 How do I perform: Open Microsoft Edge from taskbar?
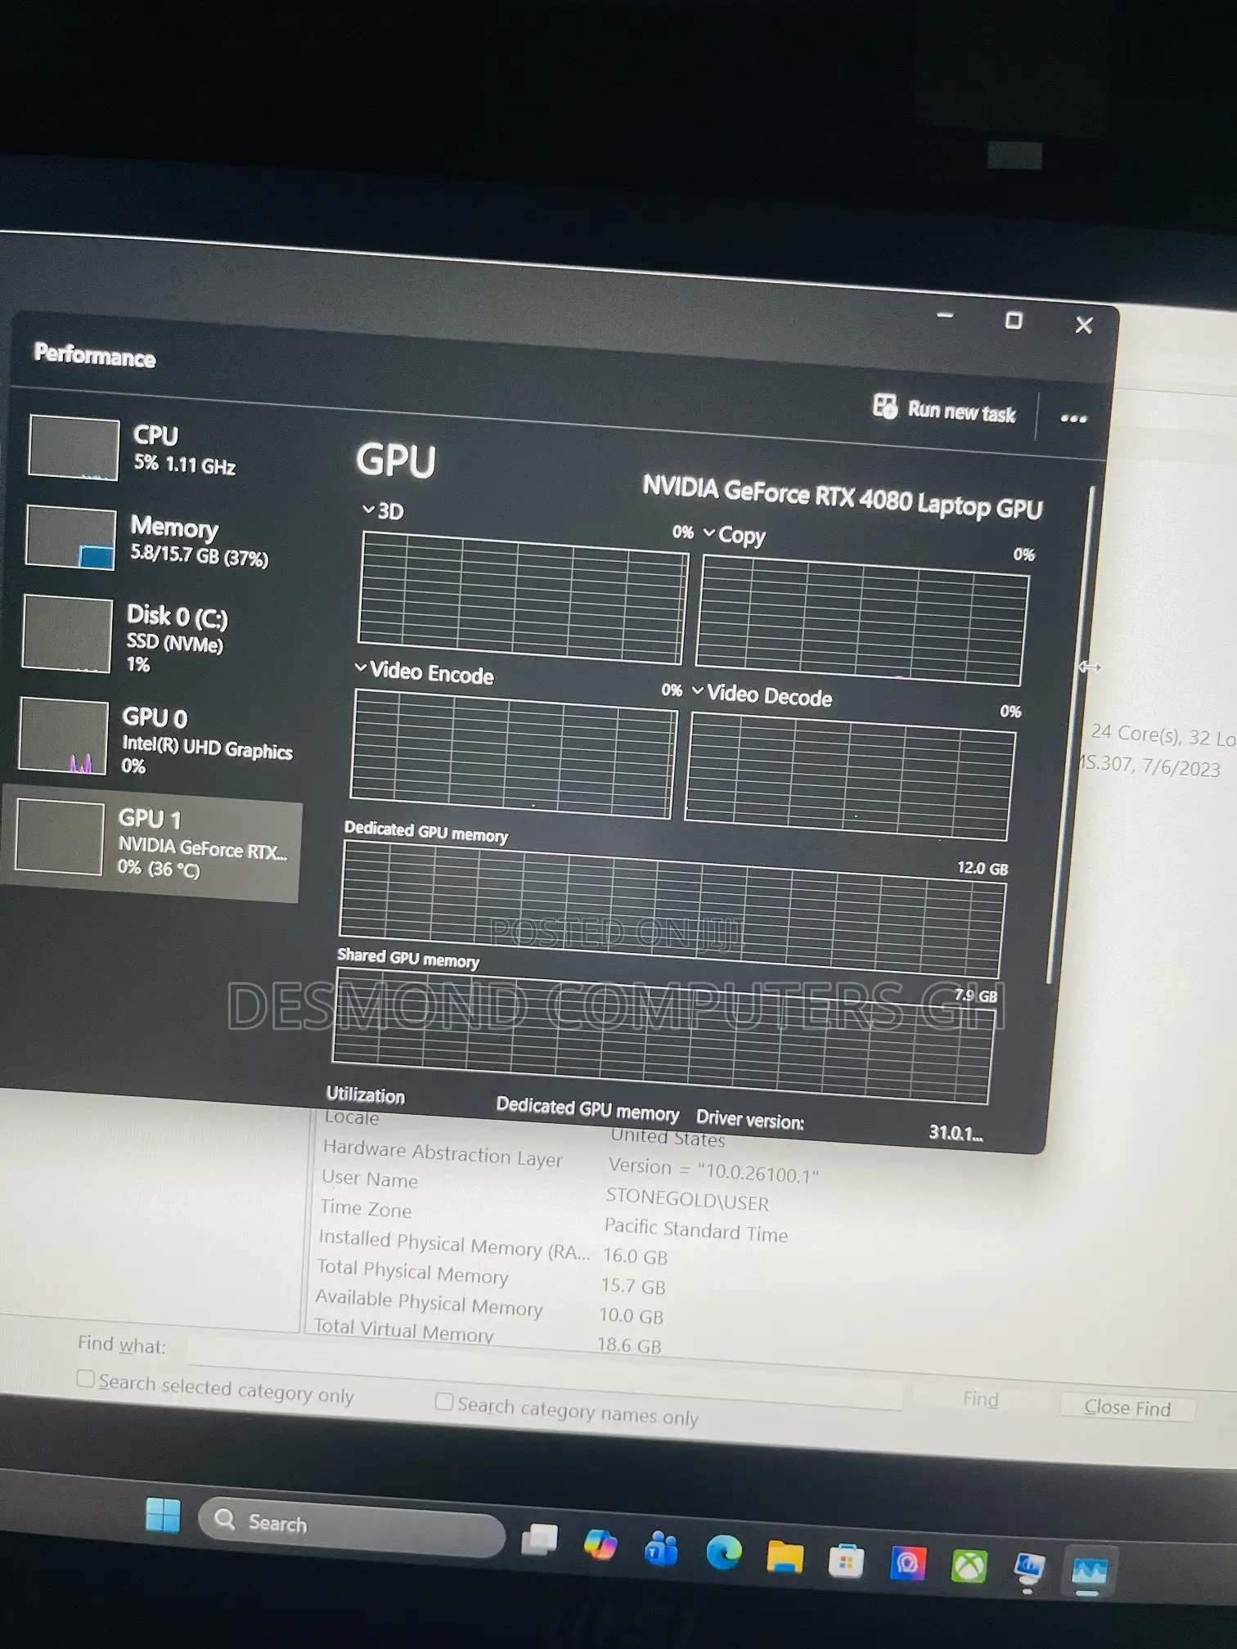coord(724,1552)
